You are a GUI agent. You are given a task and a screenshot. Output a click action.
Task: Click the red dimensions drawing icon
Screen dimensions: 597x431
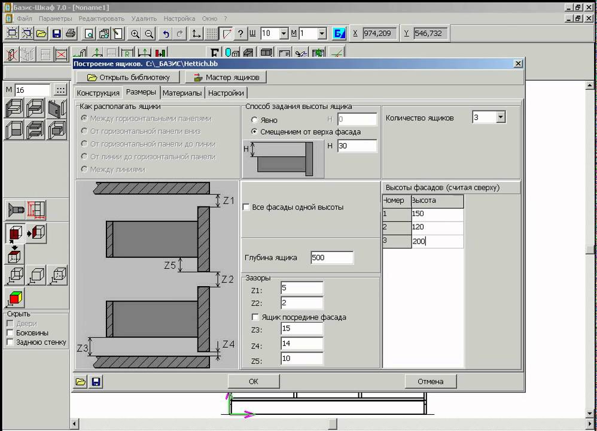coord(36,210)
